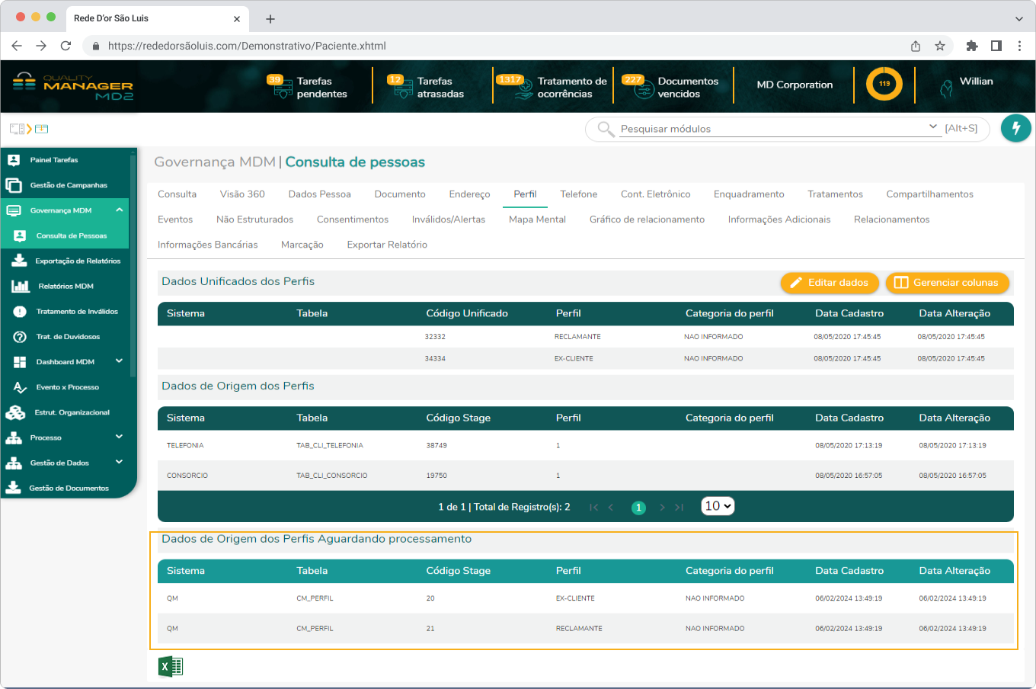Open Tarefas atrasadas icon in header

(x=401, y=87)
